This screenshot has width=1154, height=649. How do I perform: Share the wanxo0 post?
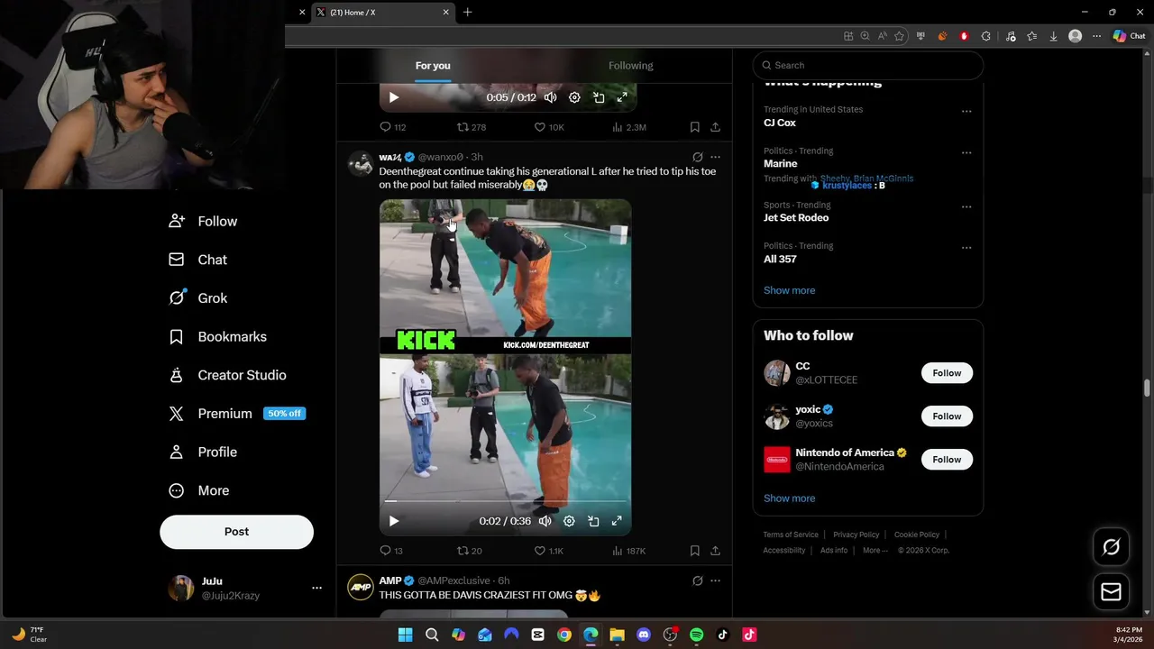[715, 551]
